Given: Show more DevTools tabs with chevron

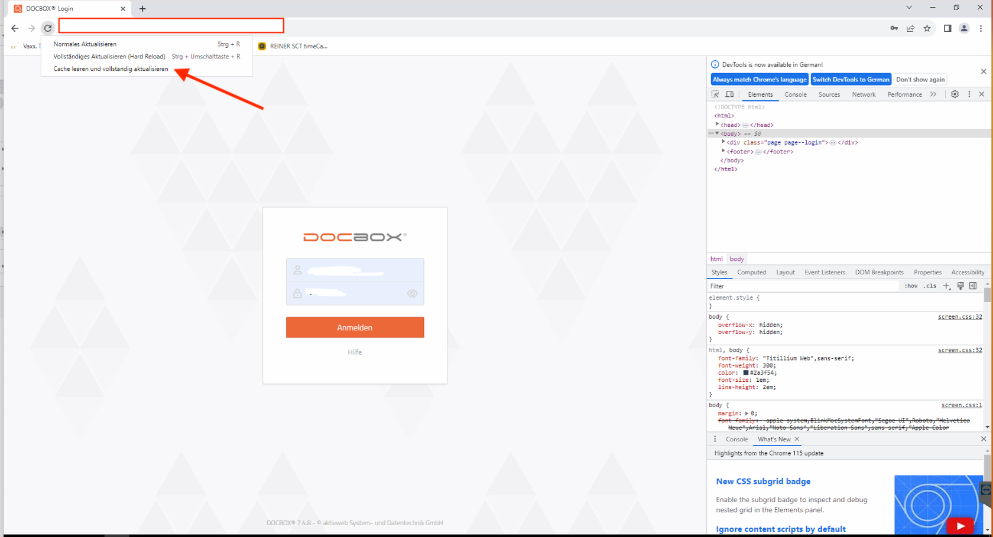Looking at the screenshot, I should pyautogui.click(x=933, y=94).
